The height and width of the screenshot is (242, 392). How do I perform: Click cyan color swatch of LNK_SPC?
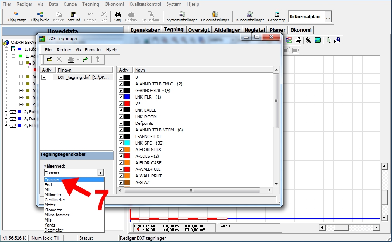pyautogui.click(x=127, y=143)
